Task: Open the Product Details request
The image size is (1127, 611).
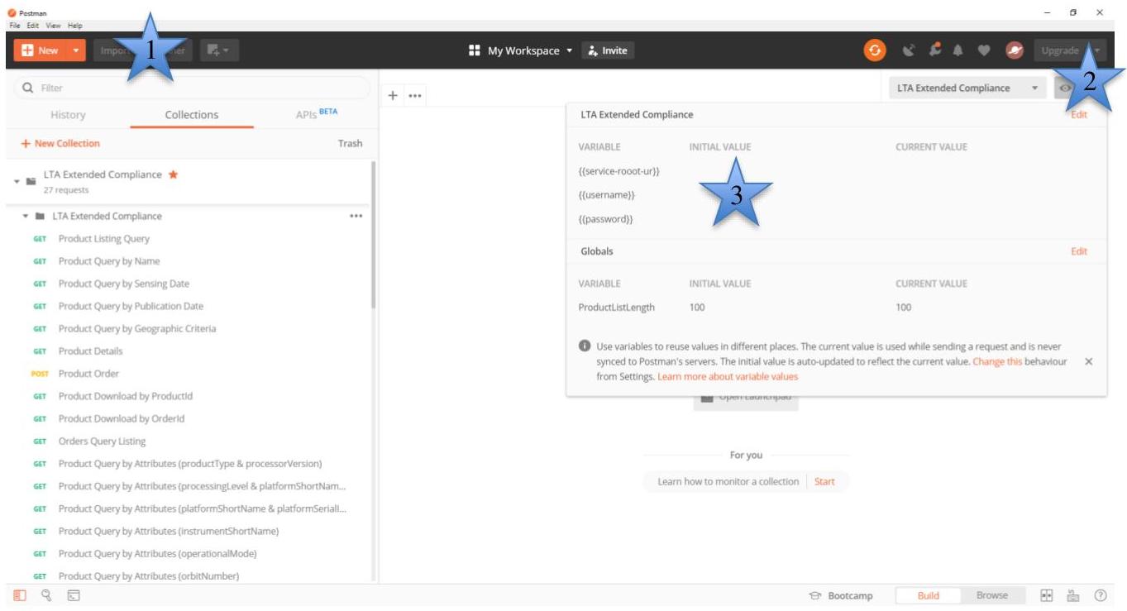Action: pyautogui.click(x=90, y=351)
